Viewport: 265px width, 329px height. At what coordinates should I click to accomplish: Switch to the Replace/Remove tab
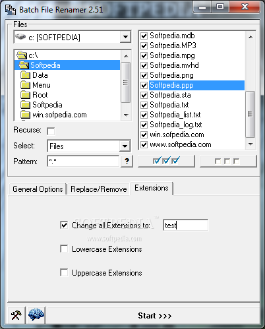[x=99, y=189]
